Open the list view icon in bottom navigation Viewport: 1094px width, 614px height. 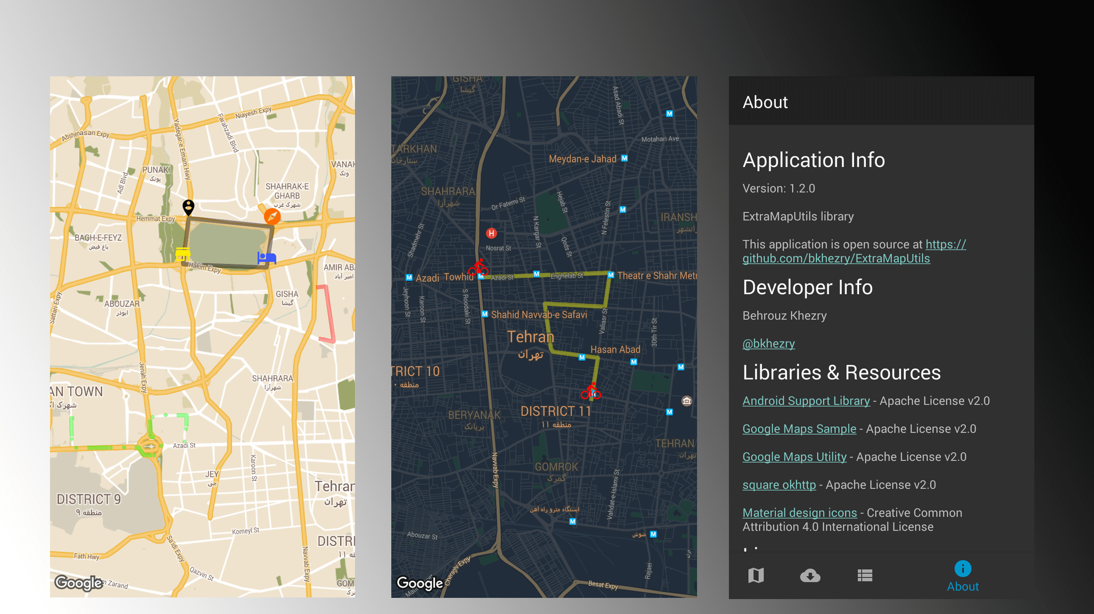[864, 575]
